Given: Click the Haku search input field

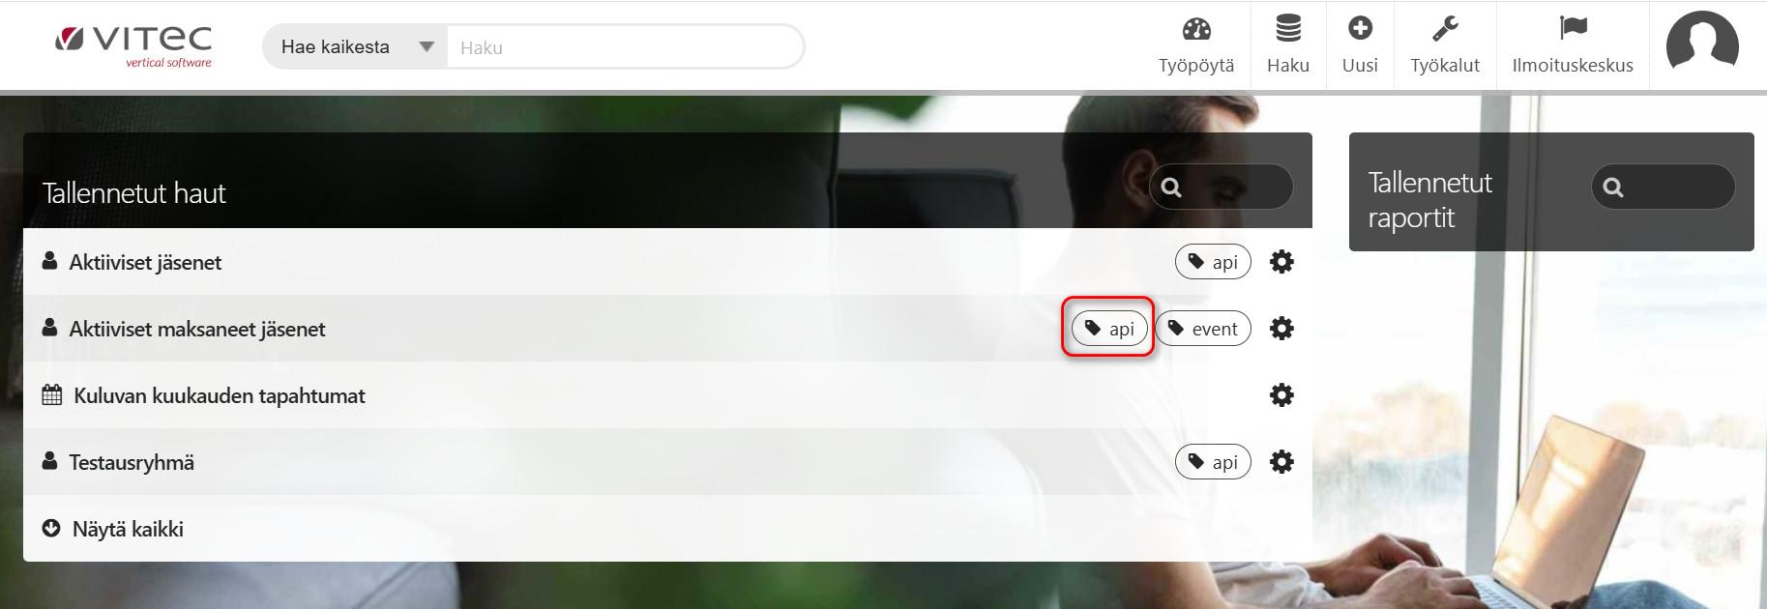Looking at the screenshot, I should click(625, 47).
